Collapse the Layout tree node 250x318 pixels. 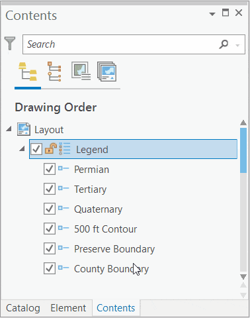point(9,129)
